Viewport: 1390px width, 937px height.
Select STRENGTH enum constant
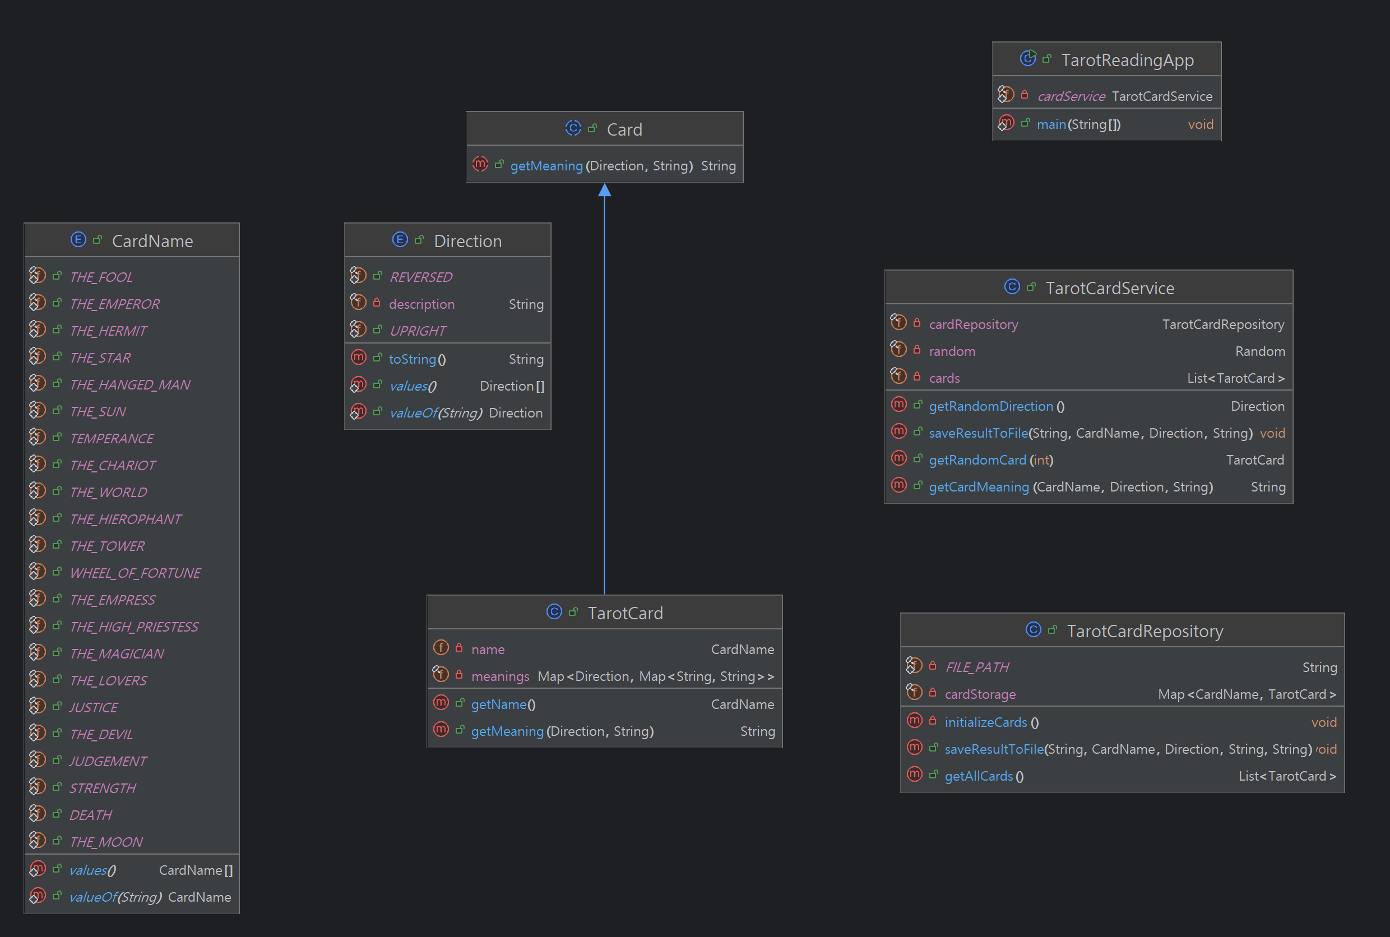102,788
